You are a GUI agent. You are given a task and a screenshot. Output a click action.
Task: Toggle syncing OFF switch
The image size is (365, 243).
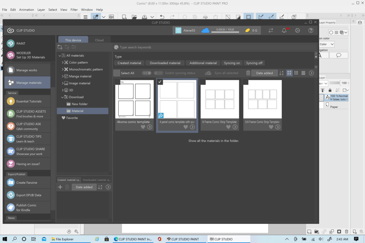pos(158,73)
